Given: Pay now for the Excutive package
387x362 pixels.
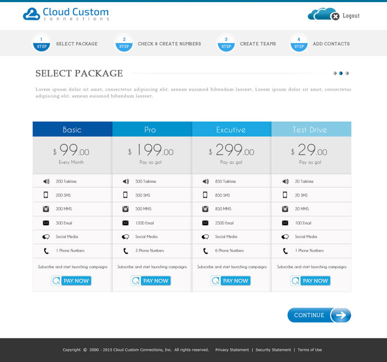Looking at the screenshot, I should tap(231, 281).
